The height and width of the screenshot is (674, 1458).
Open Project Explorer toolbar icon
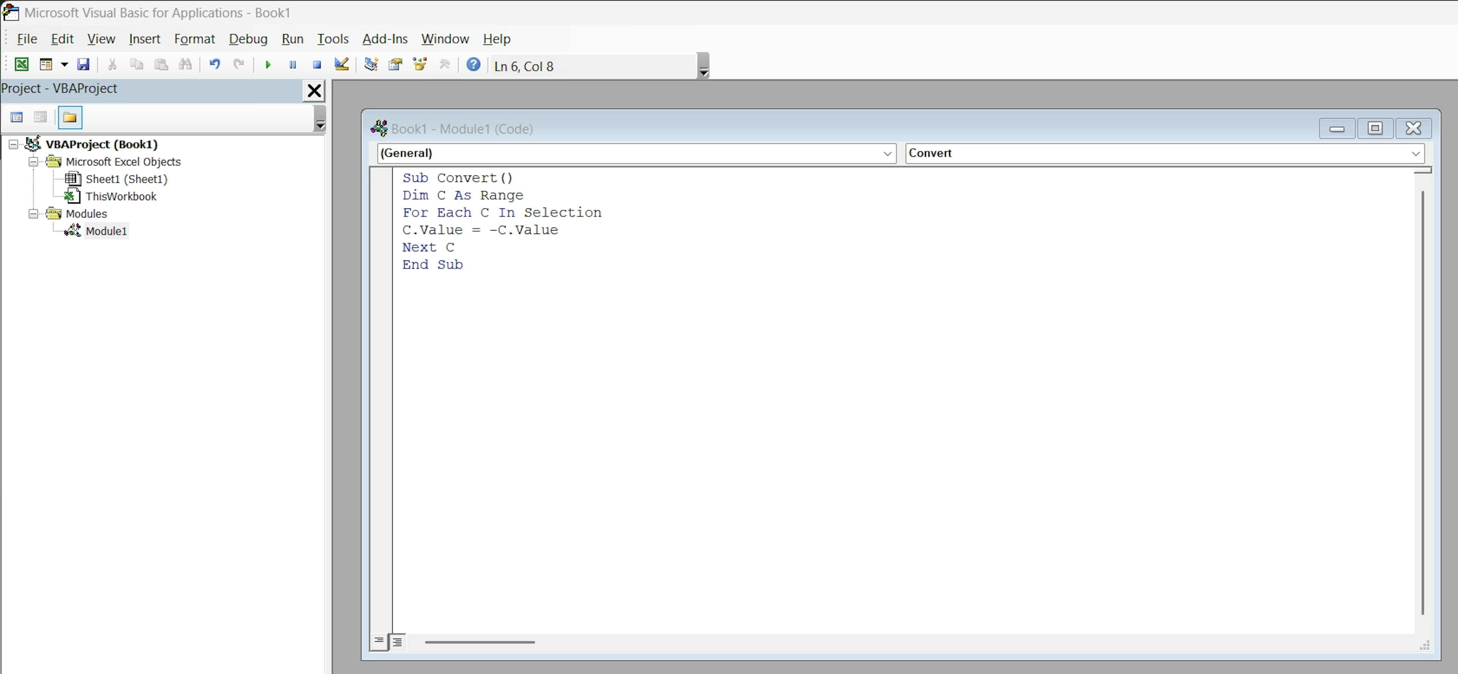(x=371, y=65)
